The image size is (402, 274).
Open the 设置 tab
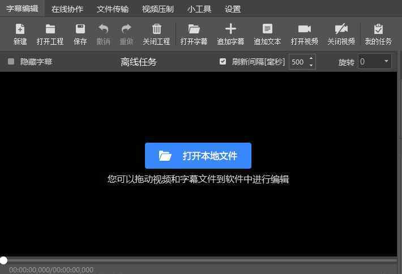(x=233, y=9)
